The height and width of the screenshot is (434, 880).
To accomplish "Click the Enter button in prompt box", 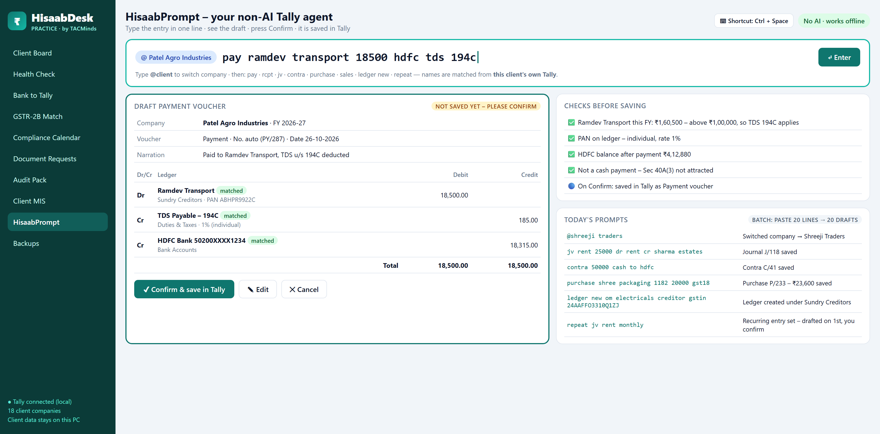I will coord(839,57).
